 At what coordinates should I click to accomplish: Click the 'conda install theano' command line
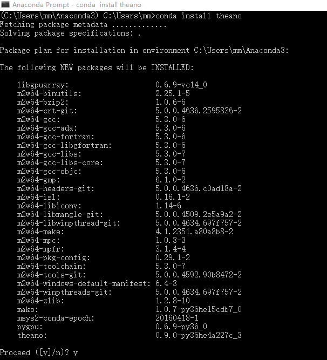(121, 16)
